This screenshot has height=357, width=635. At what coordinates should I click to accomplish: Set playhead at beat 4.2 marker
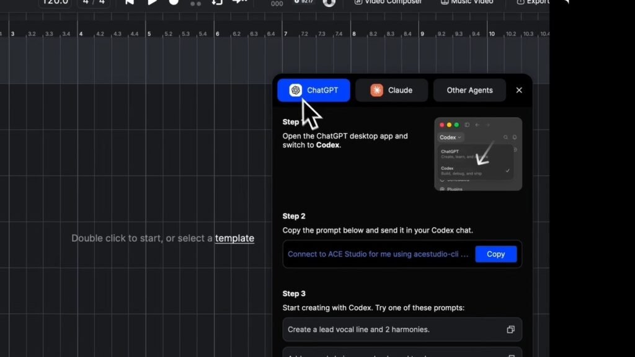[x=100, y=34]
